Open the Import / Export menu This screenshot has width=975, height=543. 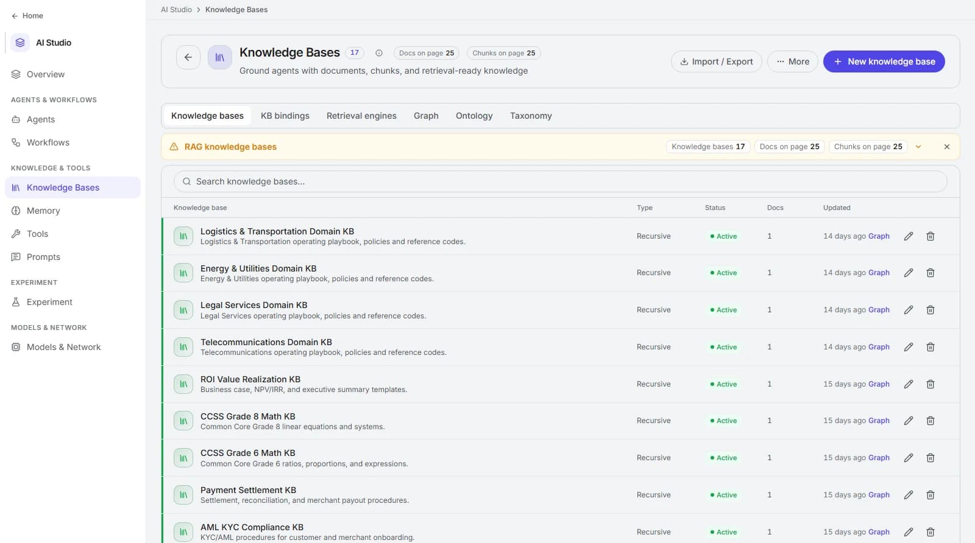(x=717, y=61)
